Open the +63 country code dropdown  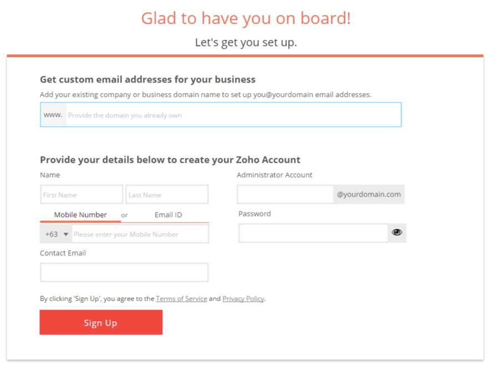pos(57,234)
